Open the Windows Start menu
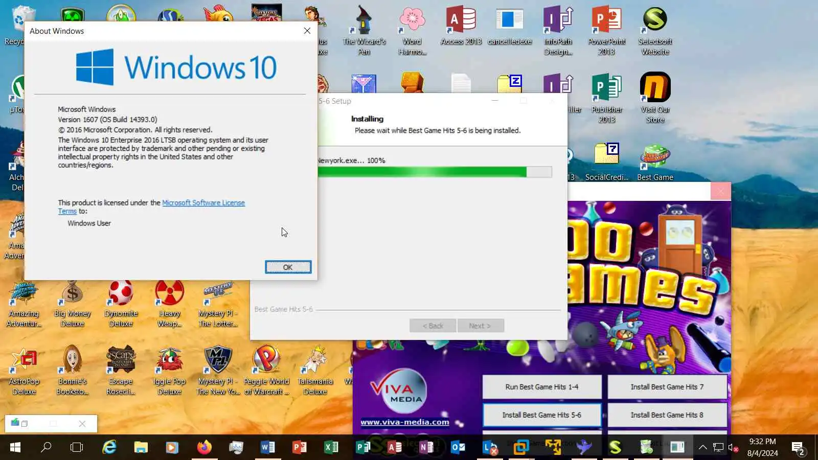Screen dimensions: 818x460 click(x=15, y=448)
